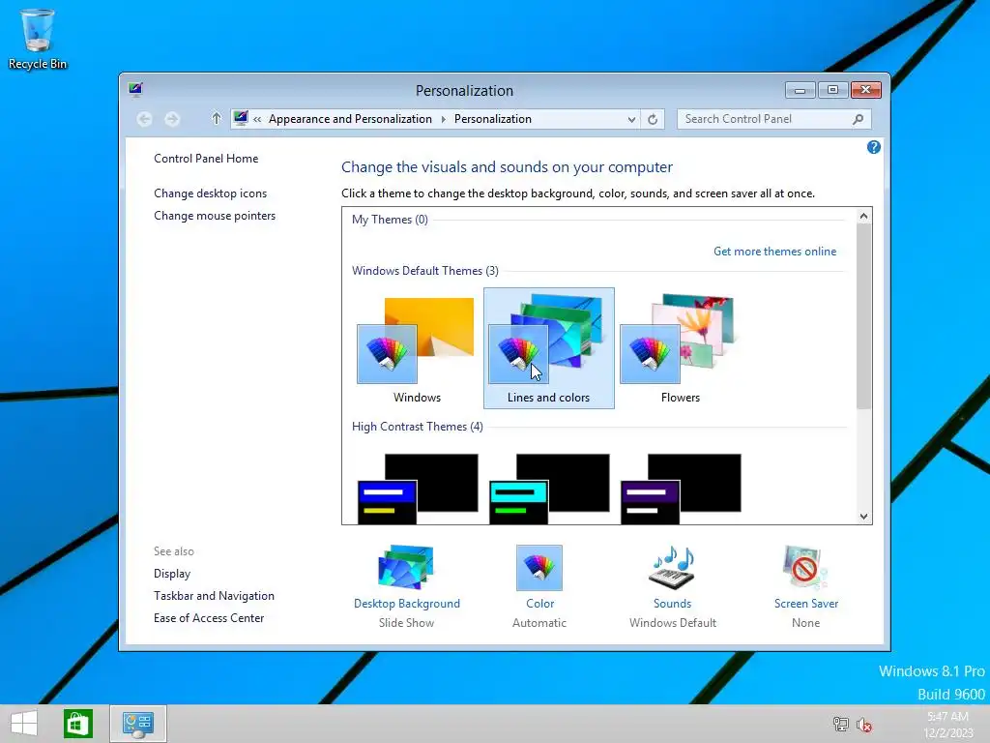Open Taskbar and Navigation

pyautogui.click(x=214, y=596)
